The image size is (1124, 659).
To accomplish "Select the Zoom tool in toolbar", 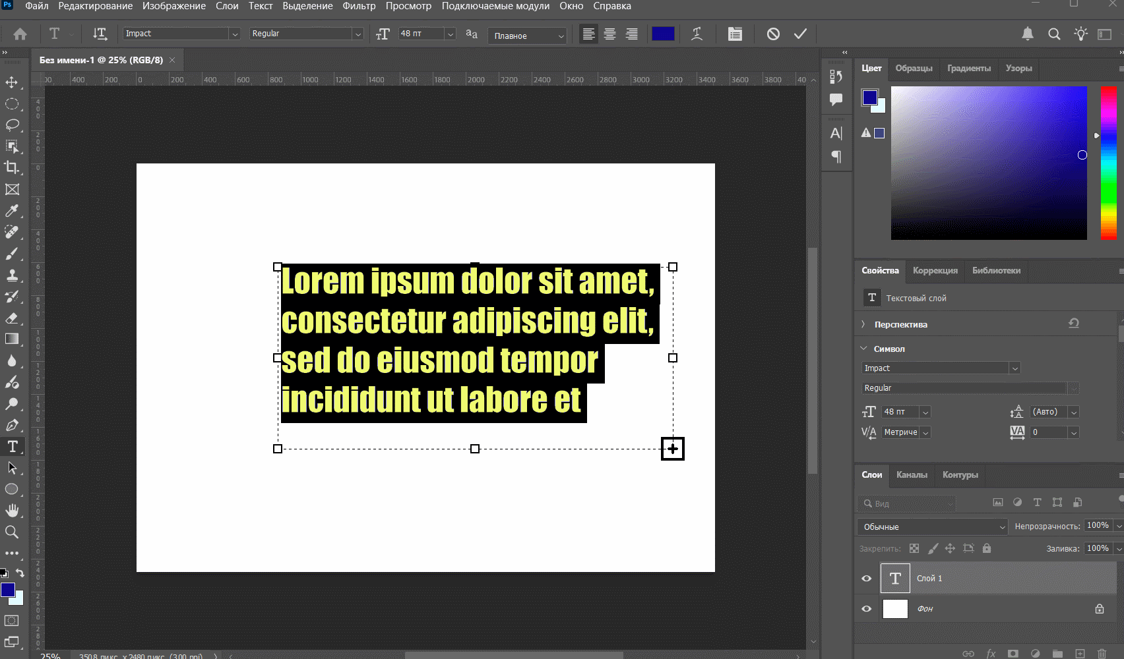I will (12, 532).
